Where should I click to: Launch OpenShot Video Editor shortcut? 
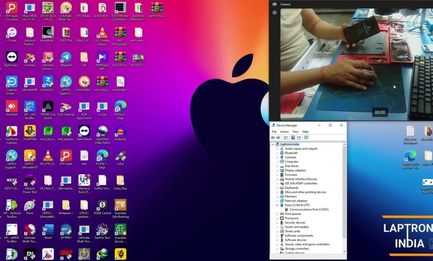pos(102,134)
